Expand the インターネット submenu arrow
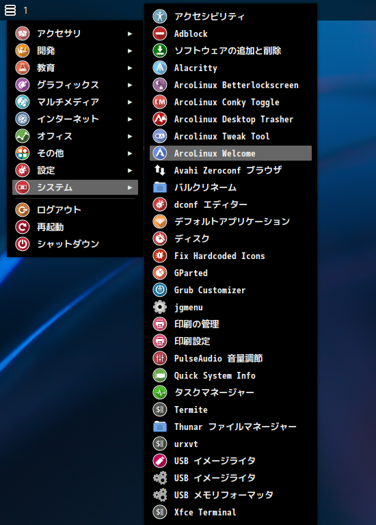 (130, 119)
